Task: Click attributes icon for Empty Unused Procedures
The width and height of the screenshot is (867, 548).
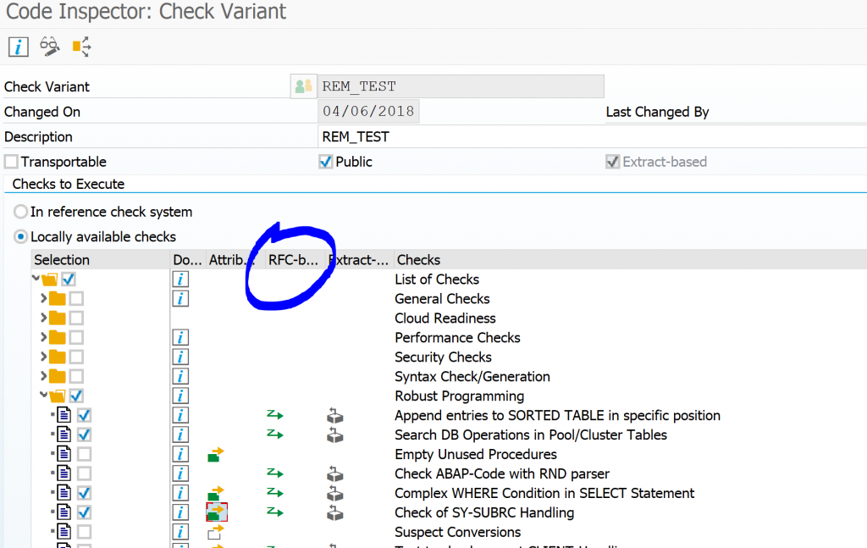Action: (216, 455)
